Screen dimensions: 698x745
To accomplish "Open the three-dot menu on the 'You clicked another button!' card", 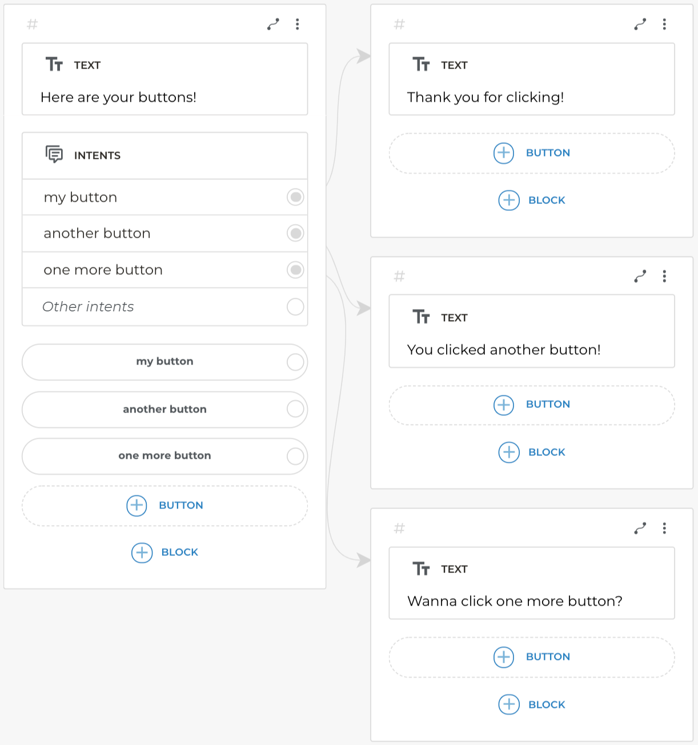I will (664, 277).
